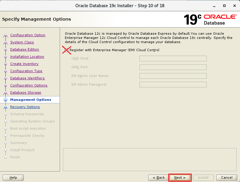Click the Prerequisite Checks step label

coord(27,136)
